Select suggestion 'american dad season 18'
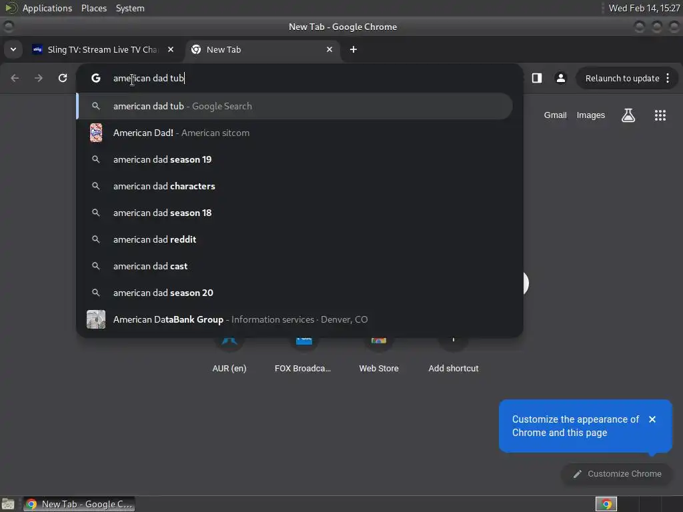 click(x=294, y=213)
